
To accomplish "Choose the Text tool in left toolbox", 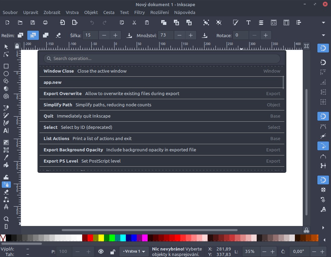I will (6, 131).
